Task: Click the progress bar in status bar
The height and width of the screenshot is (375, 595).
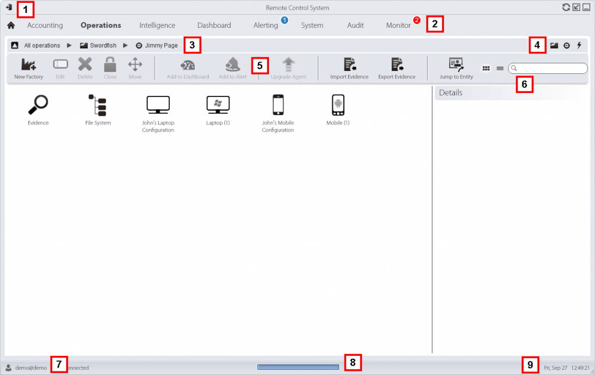Action: pos(298,367)
